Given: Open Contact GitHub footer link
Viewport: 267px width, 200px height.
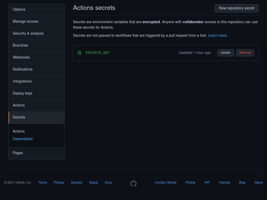Looking at the screenshot, I should (x=166, y=183).
